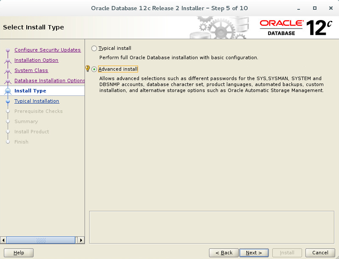339x259 pixels.
Task: Click the sidebar horizontal scrollbar thumb
Action: point(41,240)
